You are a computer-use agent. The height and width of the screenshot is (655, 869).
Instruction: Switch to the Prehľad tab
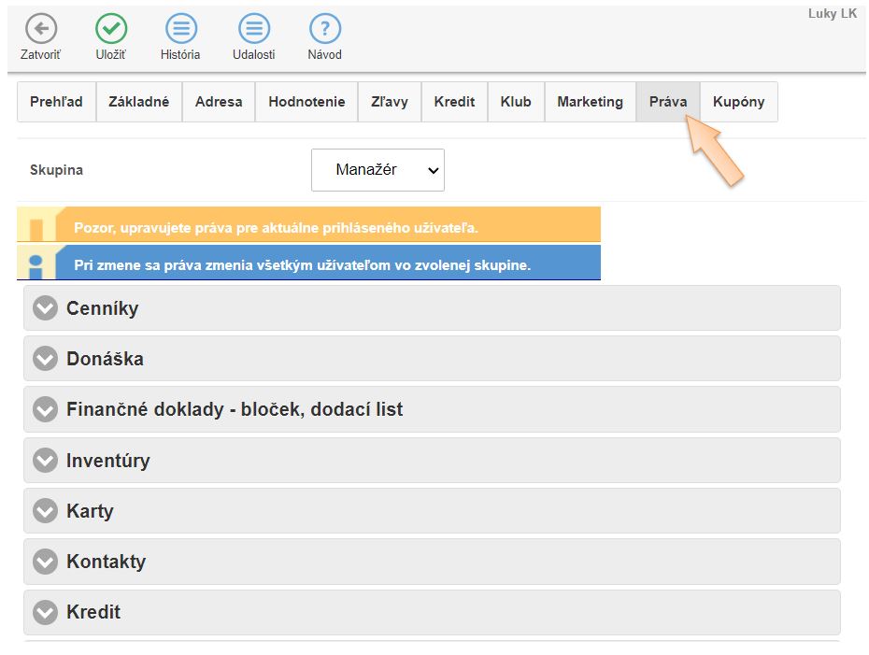click(56, 102)
